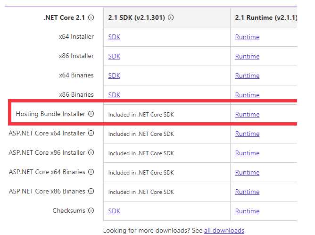Click the ASP.NET Core x64 Installer label

click(x=47, y=133)
